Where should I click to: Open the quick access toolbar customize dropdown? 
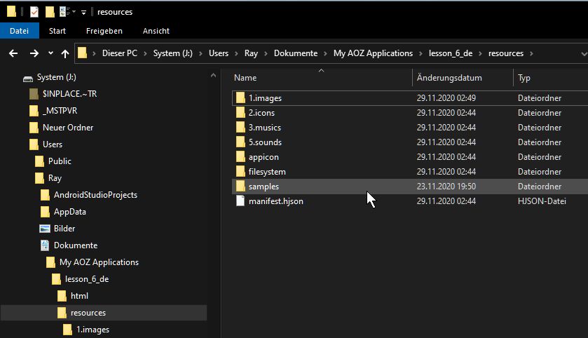point(83,12)
